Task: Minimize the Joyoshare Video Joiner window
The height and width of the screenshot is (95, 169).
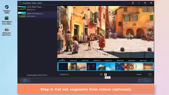Action: [x=139, y=3]
